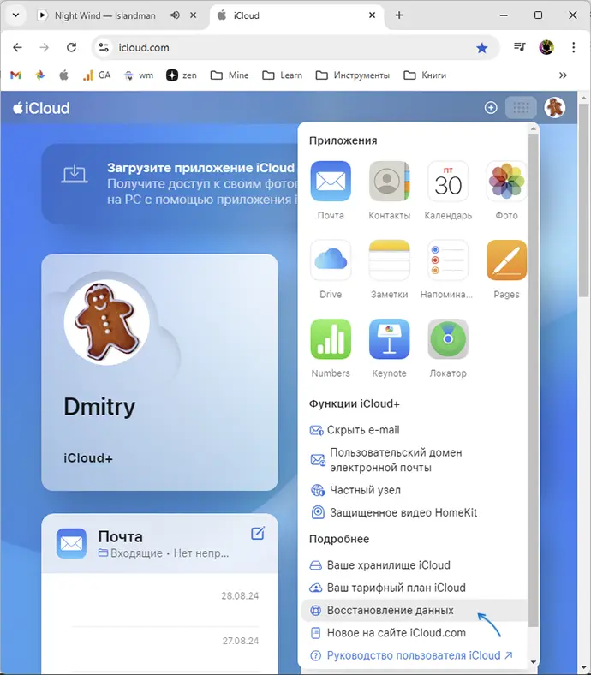Click the compose mail icon on Почта card

click(x=258, y=533)
